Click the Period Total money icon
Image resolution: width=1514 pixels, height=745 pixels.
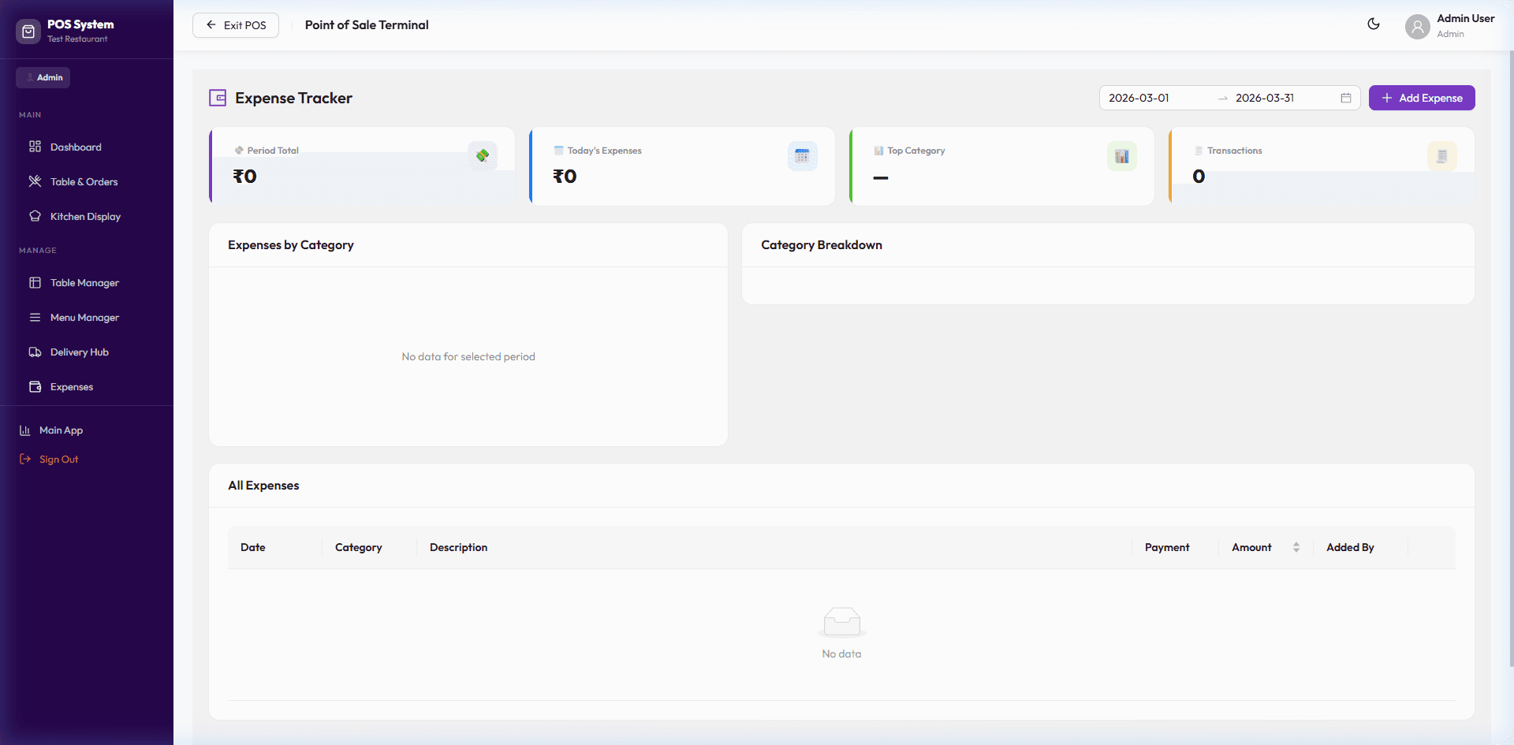click(482, 156)
